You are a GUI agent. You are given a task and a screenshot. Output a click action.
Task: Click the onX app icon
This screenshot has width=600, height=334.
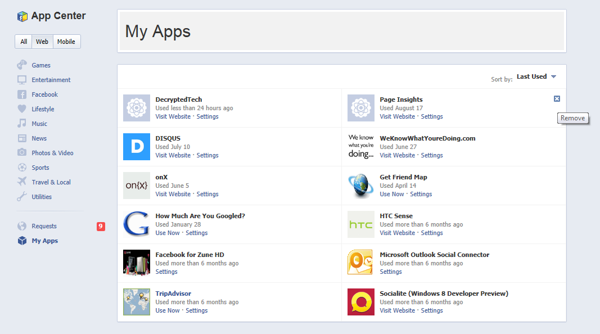click(x=137, y=186)
